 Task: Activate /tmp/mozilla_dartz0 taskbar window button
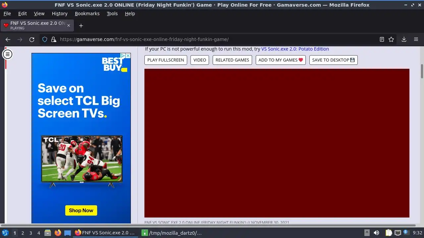[x=172, y=233]
